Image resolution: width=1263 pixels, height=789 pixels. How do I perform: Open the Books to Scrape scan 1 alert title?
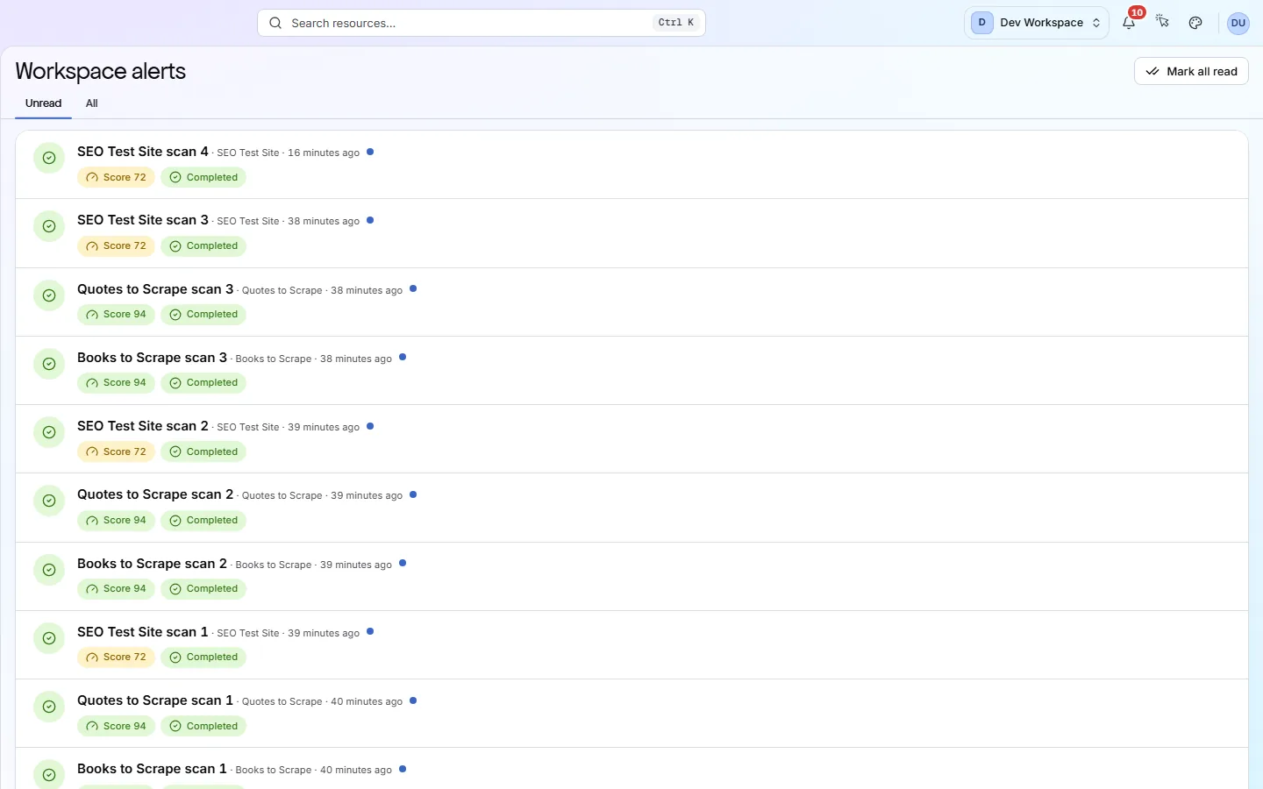pos(152,769)
